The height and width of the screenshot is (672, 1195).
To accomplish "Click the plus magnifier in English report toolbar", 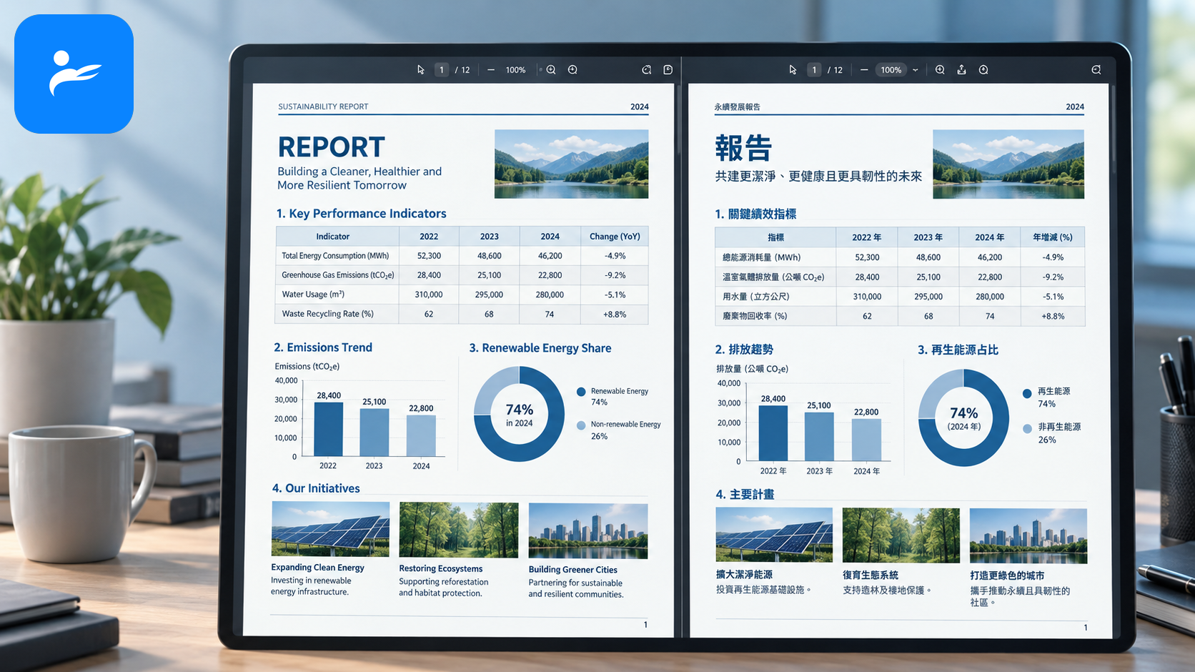I will pyautogui.click(x=551, y=70).
